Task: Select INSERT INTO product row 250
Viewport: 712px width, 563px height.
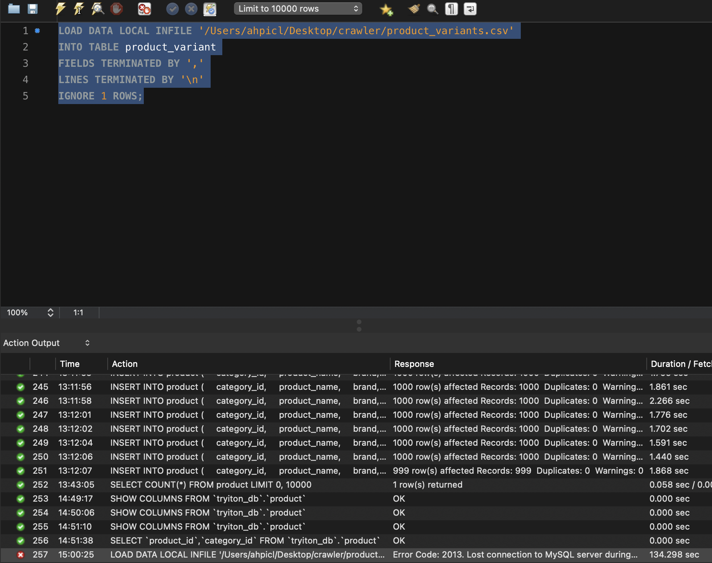Action: coord(248,457)
